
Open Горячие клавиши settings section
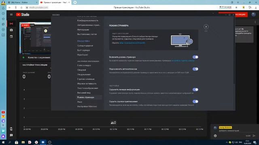(x=86, y=79)
